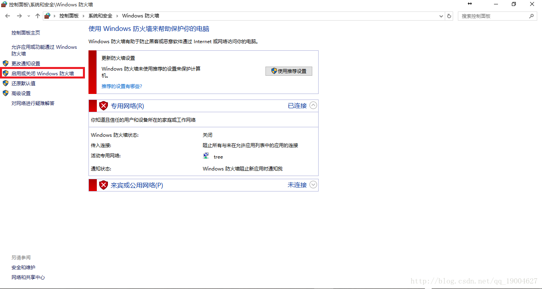Open 还原默认值 link
542x289 pixels.
point(23,83)
